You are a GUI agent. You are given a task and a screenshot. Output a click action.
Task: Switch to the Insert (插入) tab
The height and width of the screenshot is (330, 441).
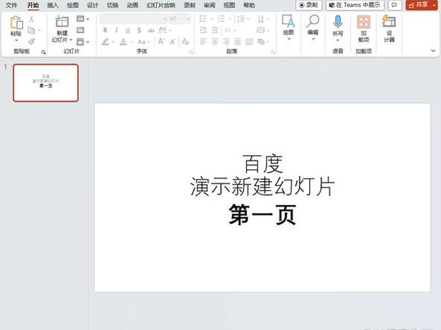pos(52,5)
